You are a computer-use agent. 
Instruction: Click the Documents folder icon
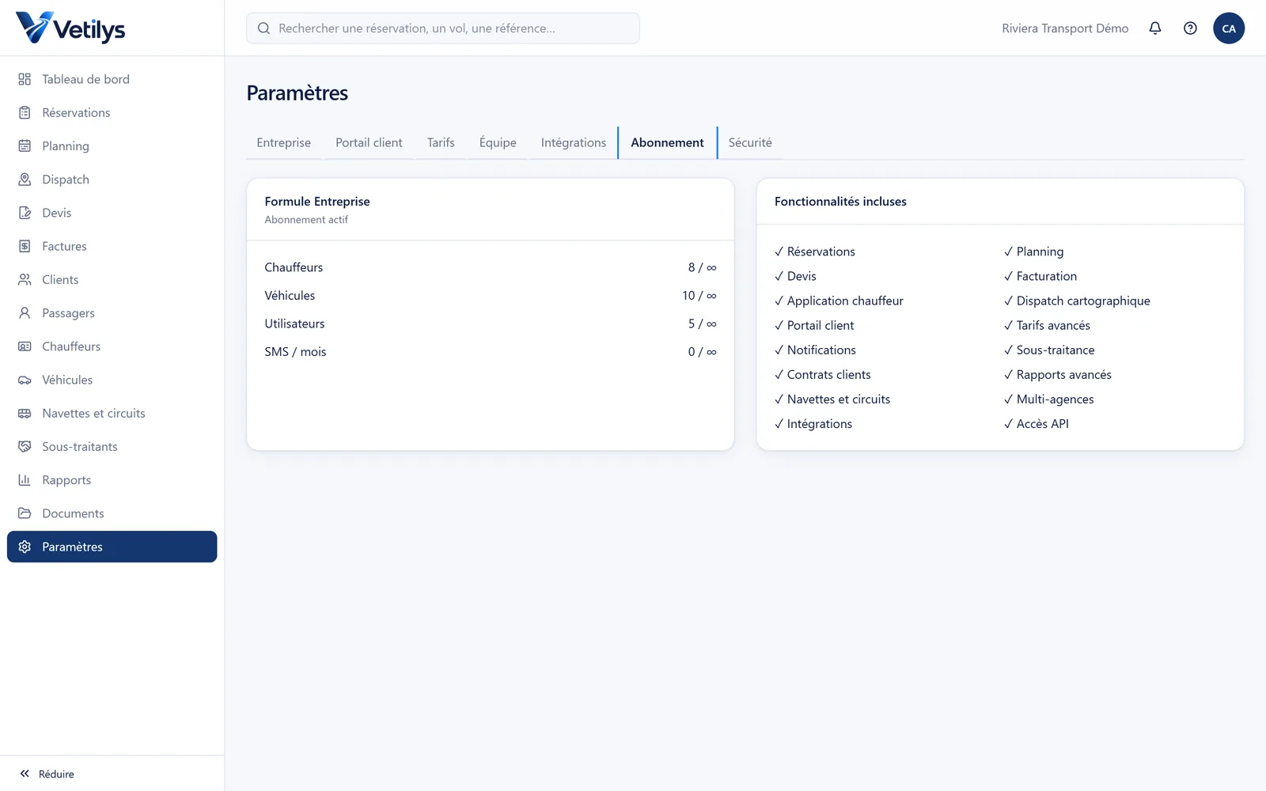(x=25, y=513)
